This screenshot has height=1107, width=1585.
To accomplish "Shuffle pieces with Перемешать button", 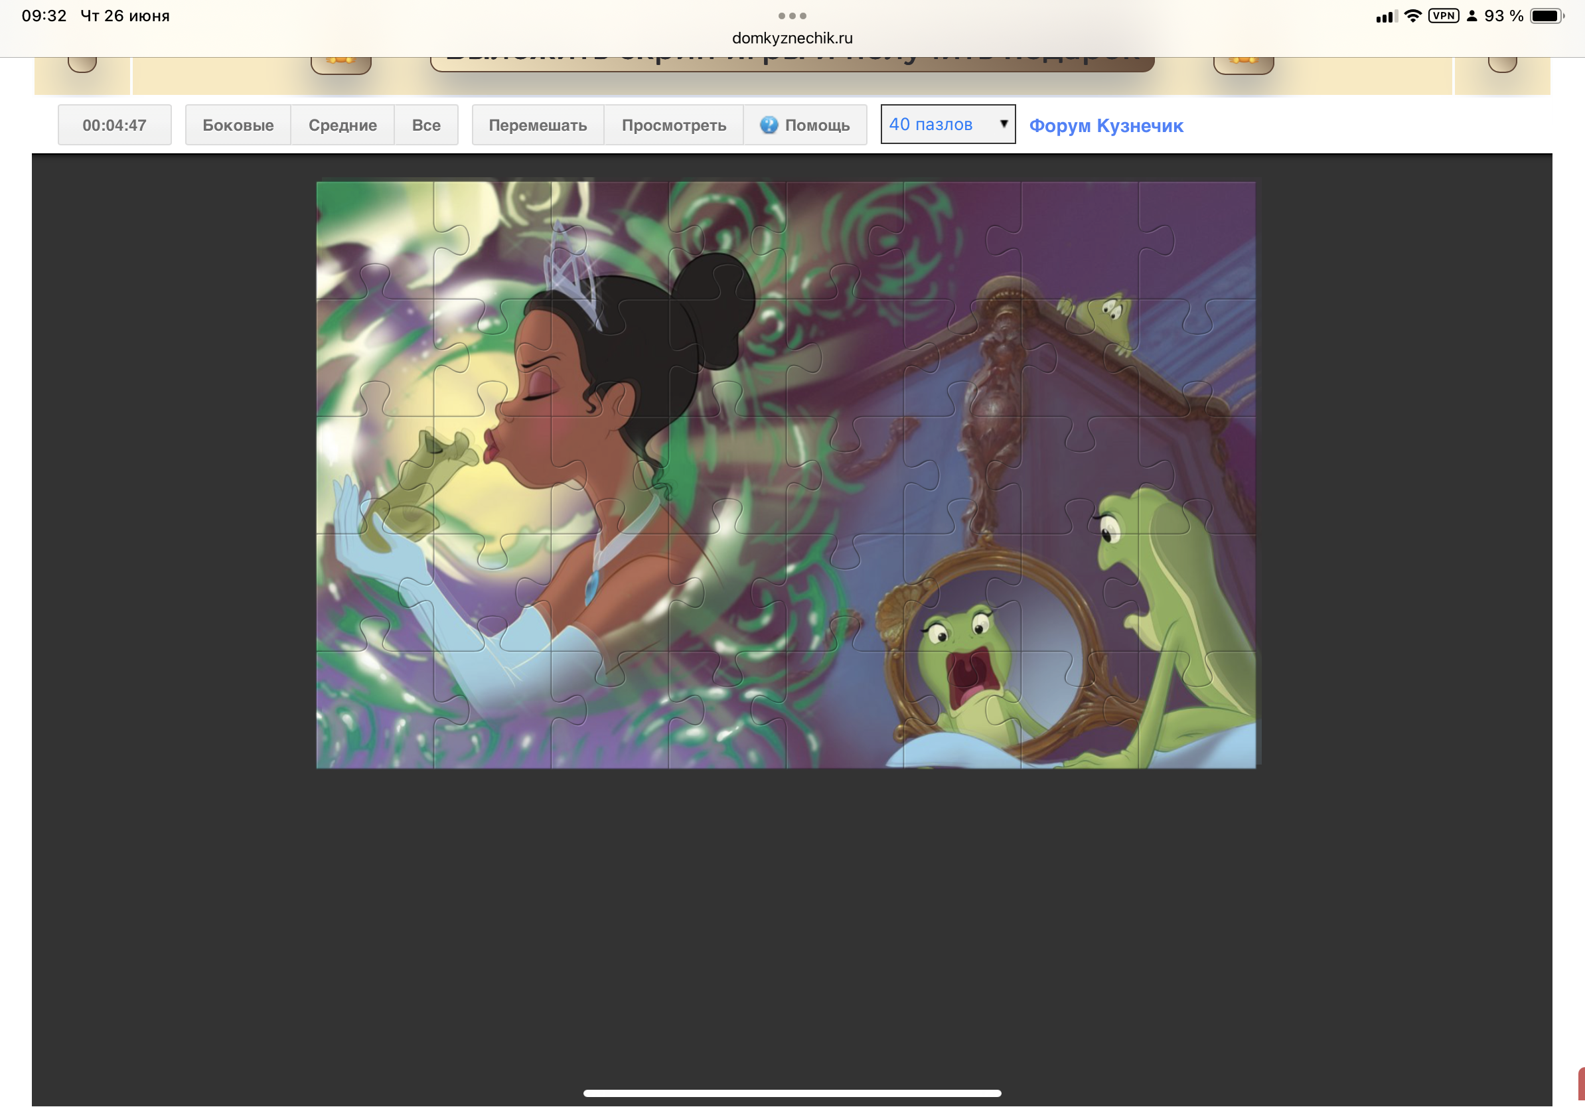I will [538, 125].
